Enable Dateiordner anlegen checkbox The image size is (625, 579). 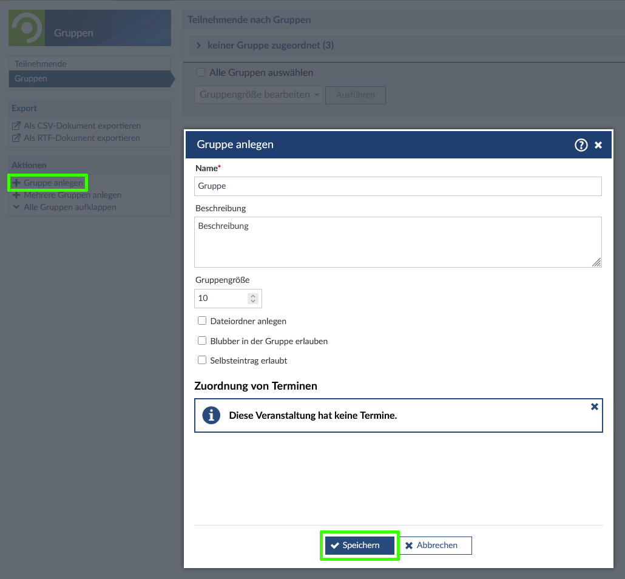203,321
